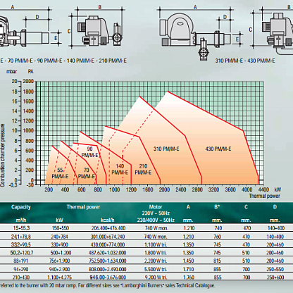293x293 pixels.
Task: Click front-view burner drawing left of 310/430 side view
Action: tap(99, 31)
